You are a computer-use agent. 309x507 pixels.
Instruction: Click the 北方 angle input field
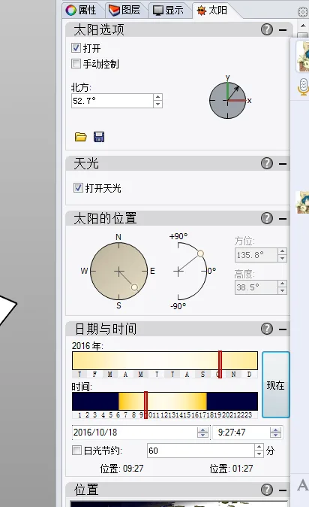[x=112, y=101]
